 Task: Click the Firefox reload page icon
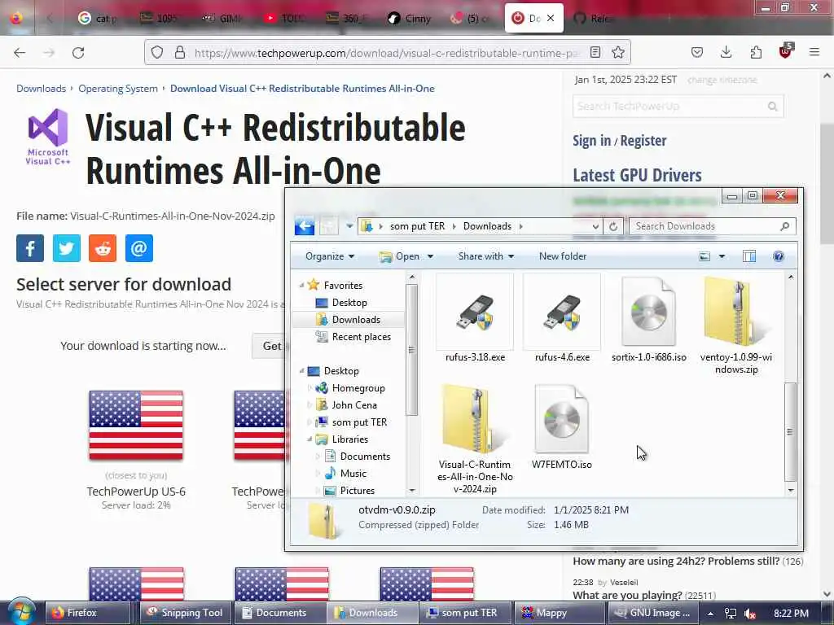tap(78, 53)
